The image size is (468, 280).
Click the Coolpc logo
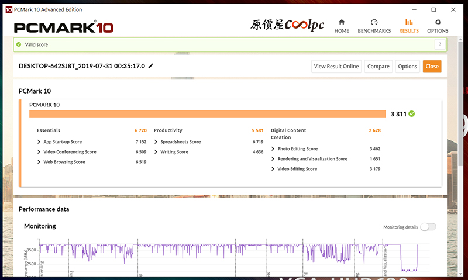[287, 25]
